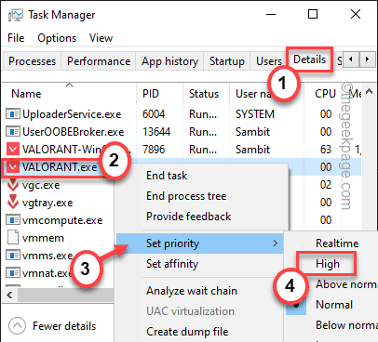
Task: Click the vgc.exe Vanguard icon
Action: pyautogui.click(x=13, y=185)
